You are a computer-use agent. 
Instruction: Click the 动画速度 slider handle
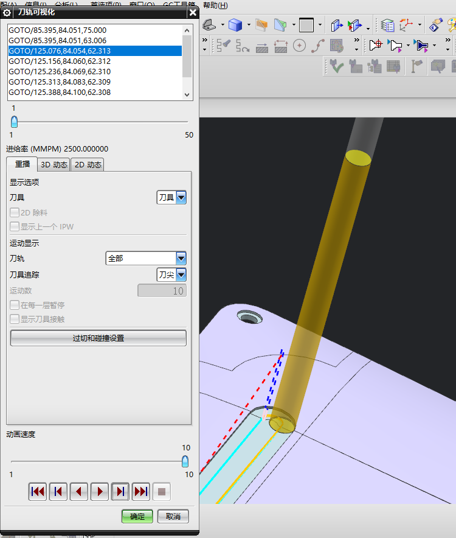[185, 461]
